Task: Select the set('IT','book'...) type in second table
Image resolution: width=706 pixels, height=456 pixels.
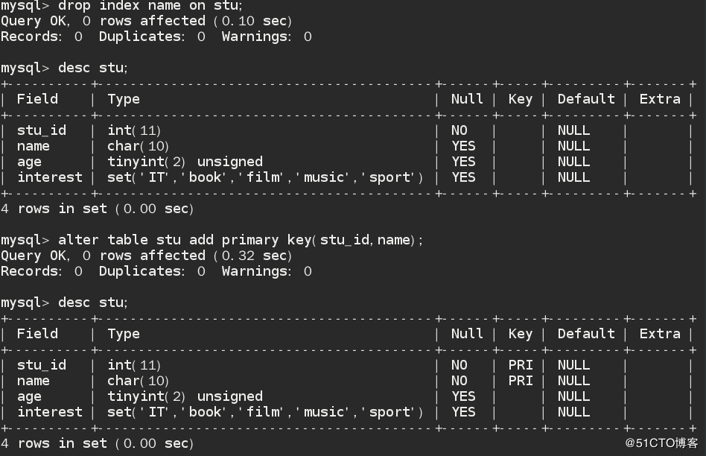Action: pos(265,412)
